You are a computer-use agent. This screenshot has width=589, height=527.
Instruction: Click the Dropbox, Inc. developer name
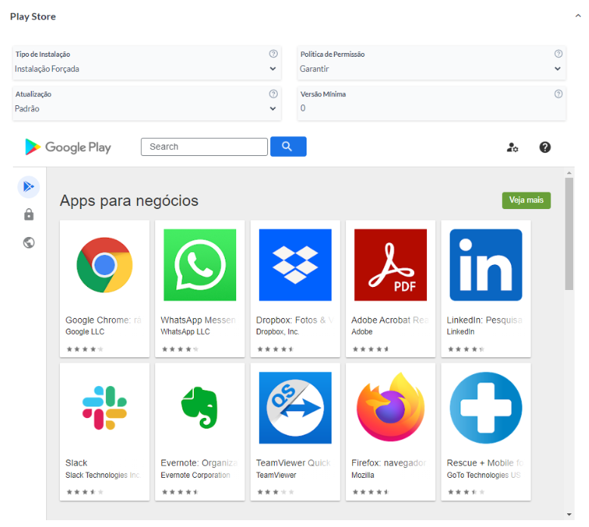[x=278, y=332]
